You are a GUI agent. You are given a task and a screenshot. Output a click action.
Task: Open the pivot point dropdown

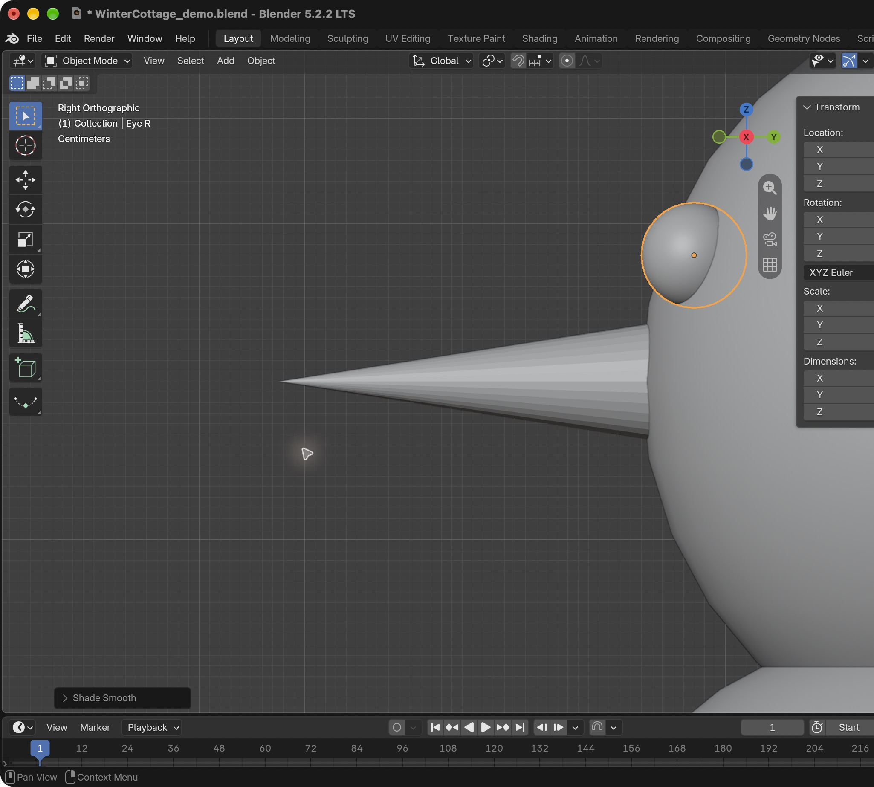[492, 61]
